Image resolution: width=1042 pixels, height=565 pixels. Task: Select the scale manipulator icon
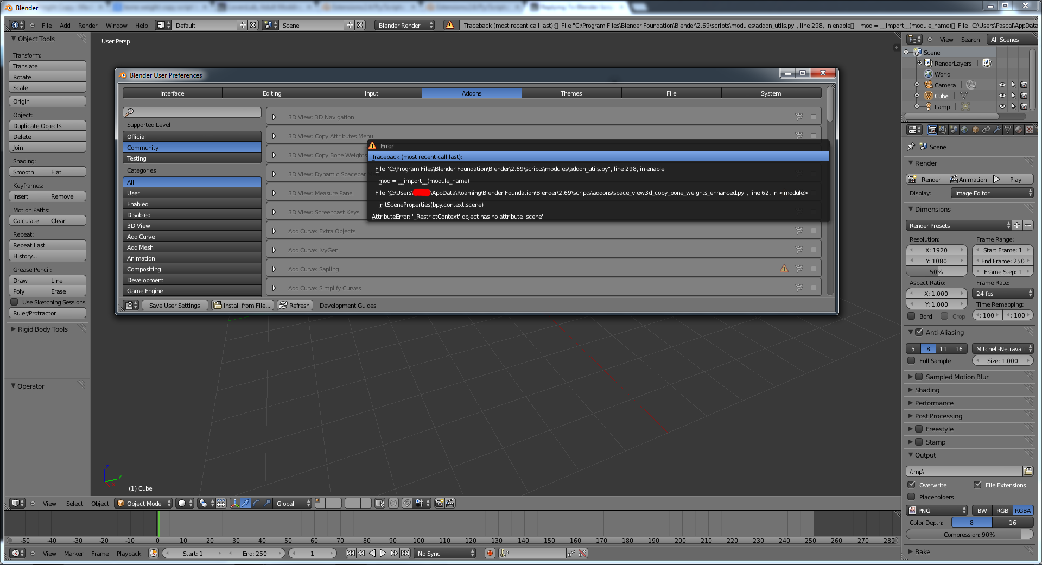point(267,503)
